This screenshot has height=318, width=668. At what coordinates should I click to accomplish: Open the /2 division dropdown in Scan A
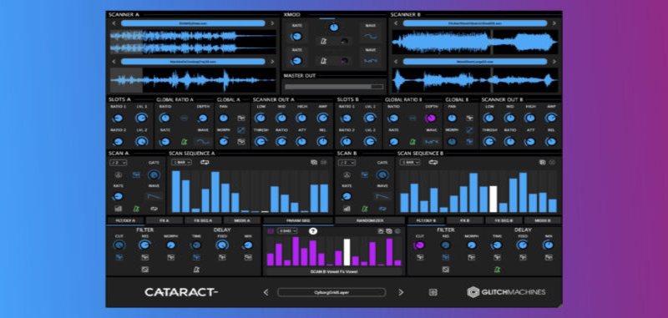pos(119,163)
